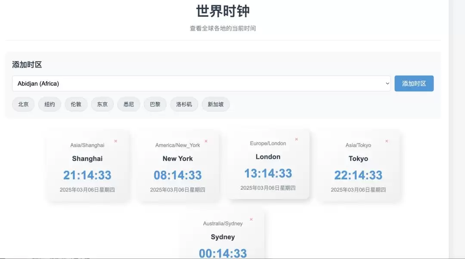Remove the Shanghai clock card
The width and height of the screenshot is (465, 259).
click(116, 141)
